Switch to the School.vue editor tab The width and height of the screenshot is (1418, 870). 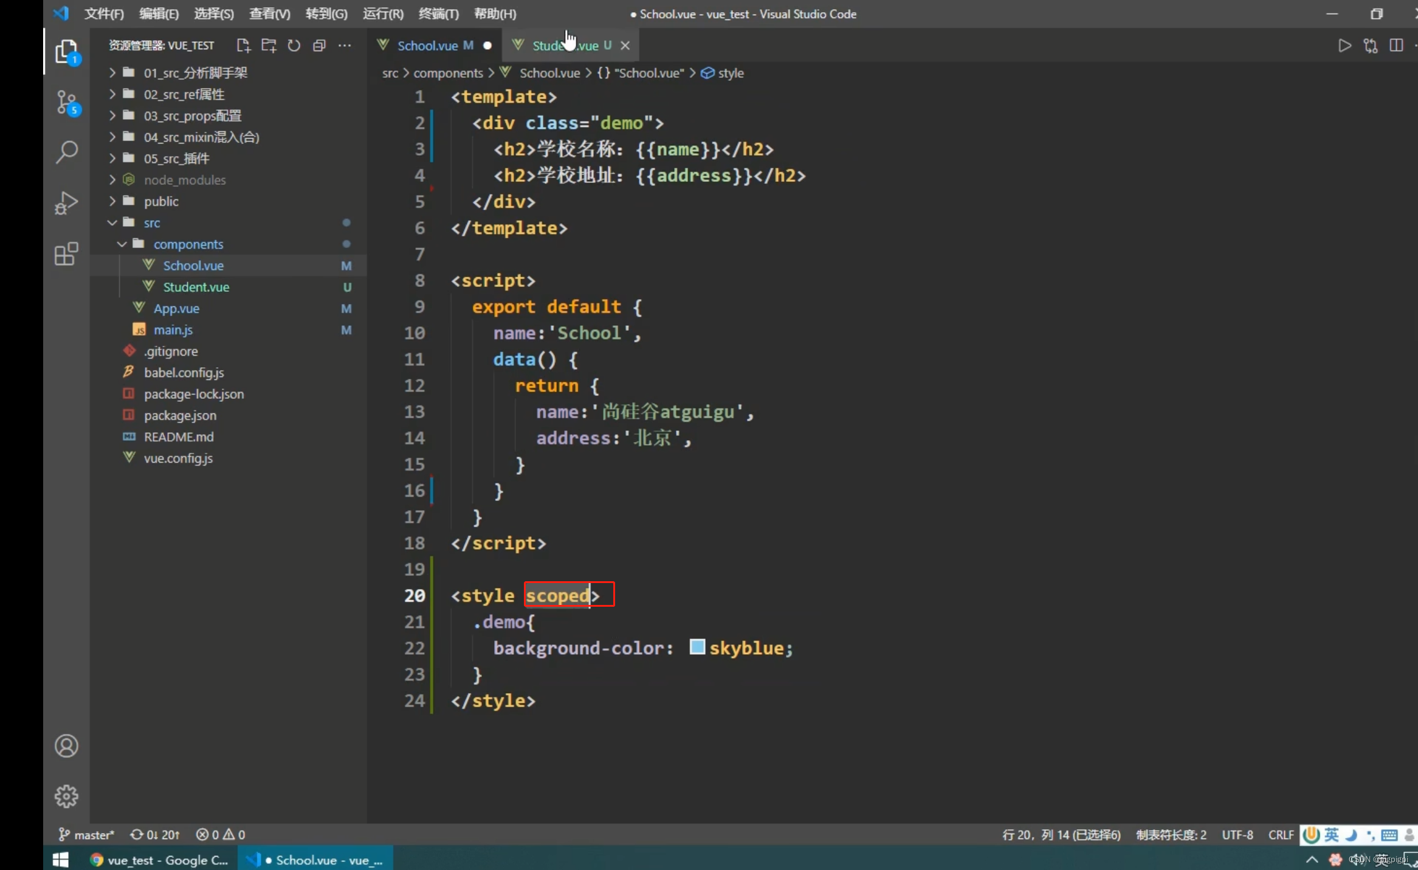pos(435,46)
